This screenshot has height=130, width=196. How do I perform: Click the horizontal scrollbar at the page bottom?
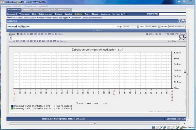(95, 124)
